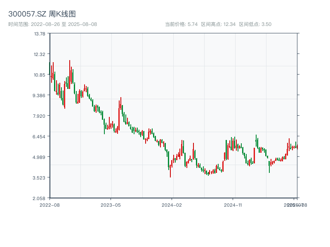Select the 6.454 price axis label

point(40,137)
